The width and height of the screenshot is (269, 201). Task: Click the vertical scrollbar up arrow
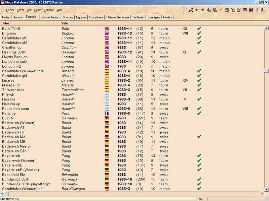click(x=266, y=28)
